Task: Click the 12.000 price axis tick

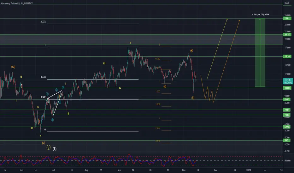Action: (x=287, y=74)
